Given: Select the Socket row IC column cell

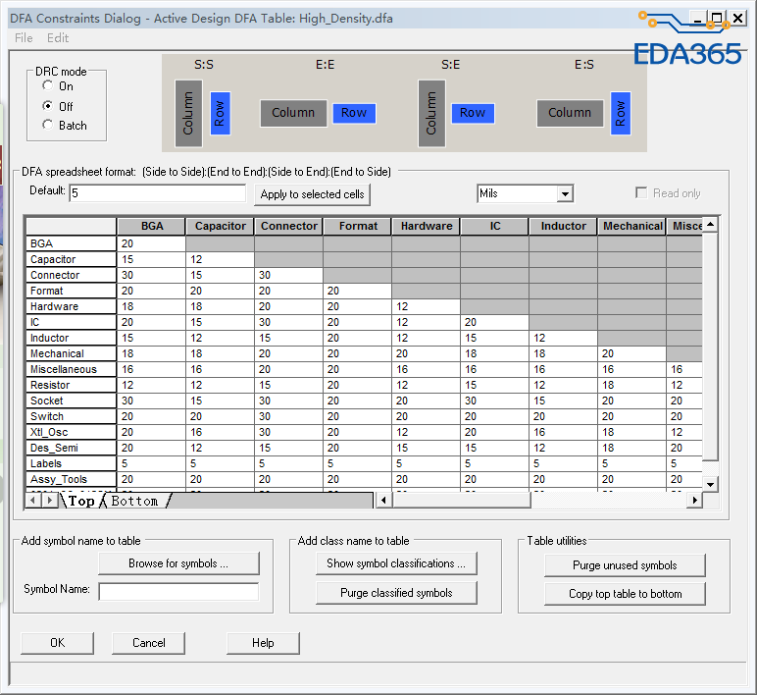Looking at the screenshot, I should coord(495,401).
